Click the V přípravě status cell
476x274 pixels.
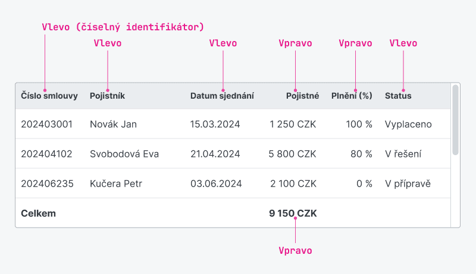pos(408,184)
